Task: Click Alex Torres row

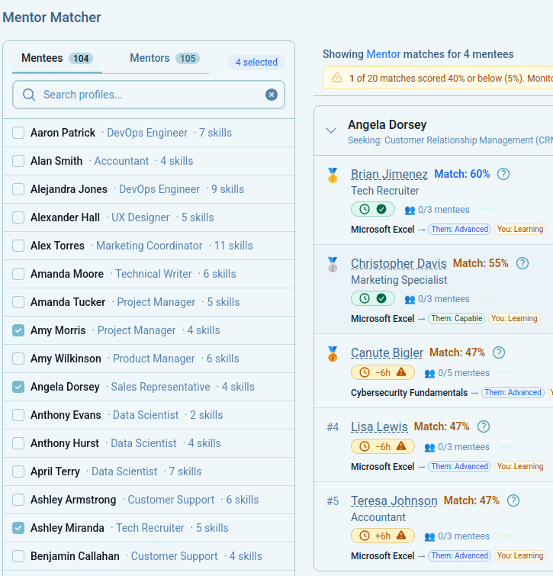Action: click(x=149, y=246)
